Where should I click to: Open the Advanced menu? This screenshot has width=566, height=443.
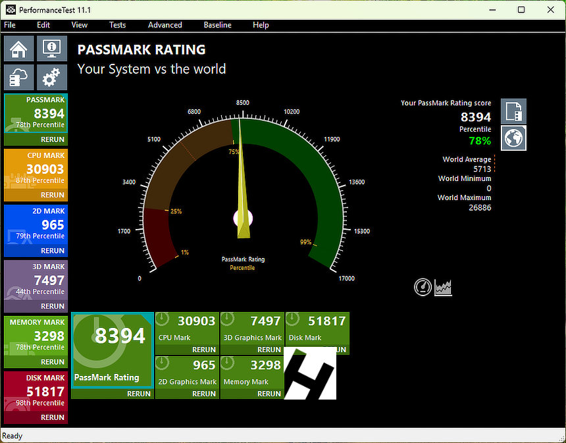pyautogui.click(x=165, y=25)
